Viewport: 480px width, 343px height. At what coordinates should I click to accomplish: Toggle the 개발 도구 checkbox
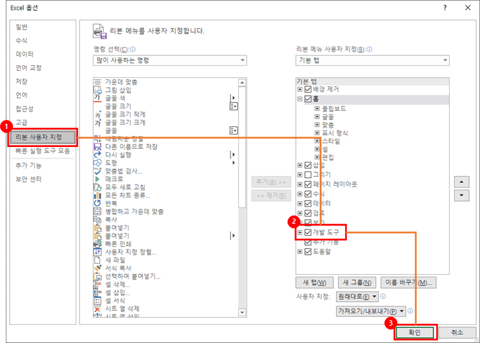tap(308, 233)
